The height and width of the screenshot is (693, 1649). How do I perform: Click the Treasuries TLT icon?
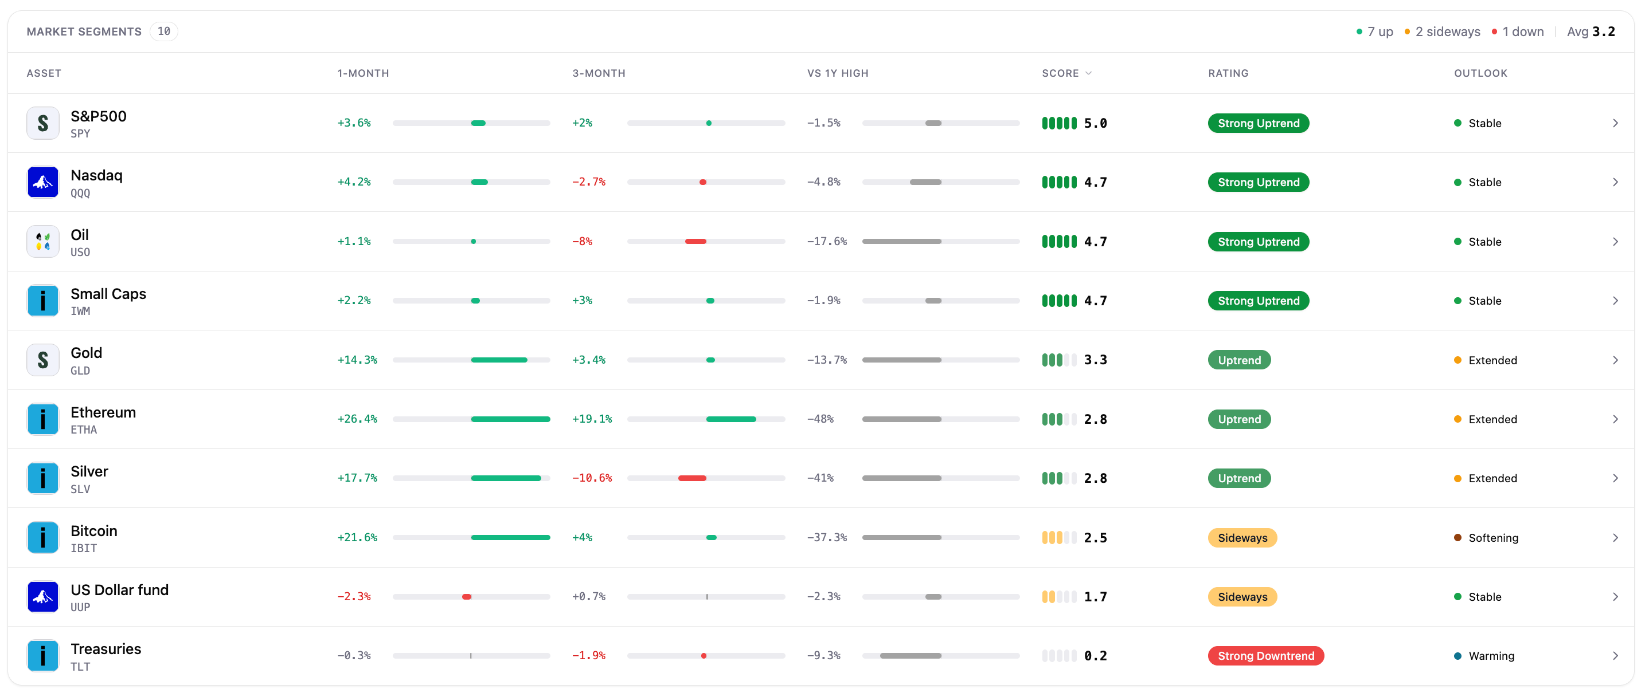pyautogui.click(x=43, y=656)
